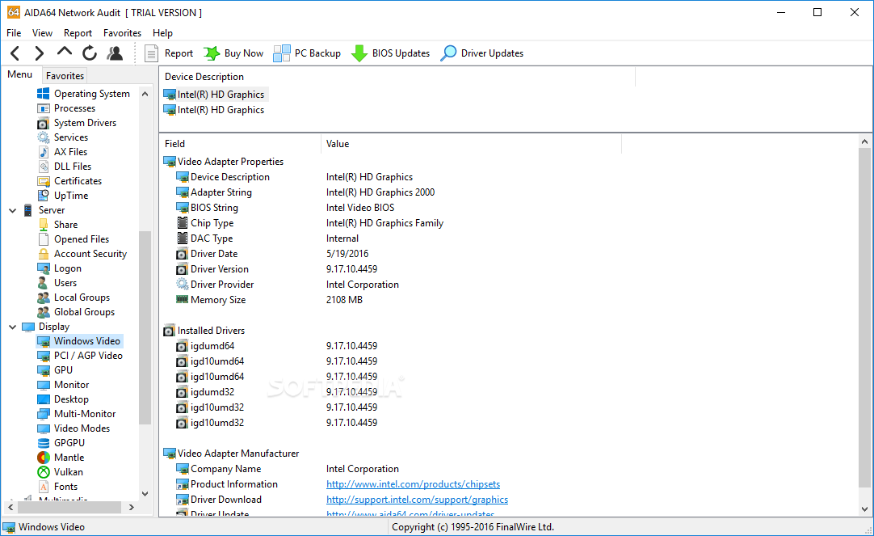Click sidebar scroll up arrow
Viewport: 874px width, 536px height.
(x=145, y=94)
